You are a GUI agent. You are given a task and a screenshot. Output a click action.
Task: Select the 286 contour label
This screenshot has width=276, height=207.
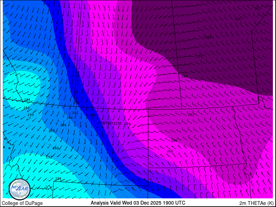[x=63, y=125]
